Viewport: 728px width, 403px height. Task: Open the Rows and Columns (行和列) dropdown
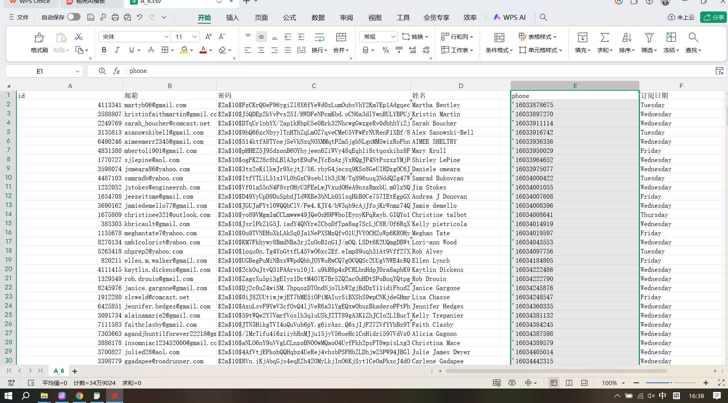pos(457,37)
